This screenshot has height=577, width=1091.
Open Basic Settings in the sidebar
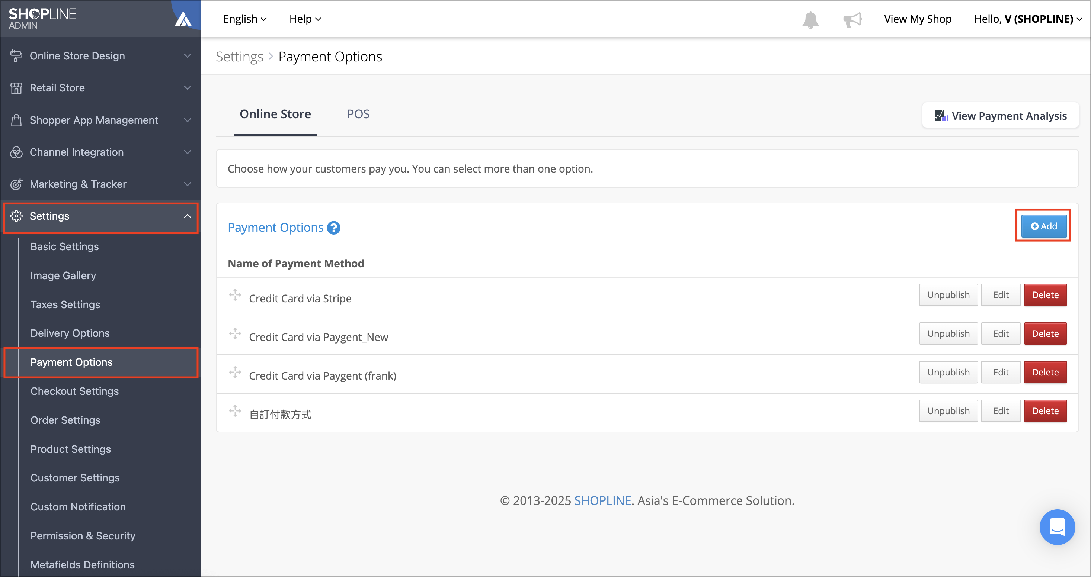tap(64, 246)
